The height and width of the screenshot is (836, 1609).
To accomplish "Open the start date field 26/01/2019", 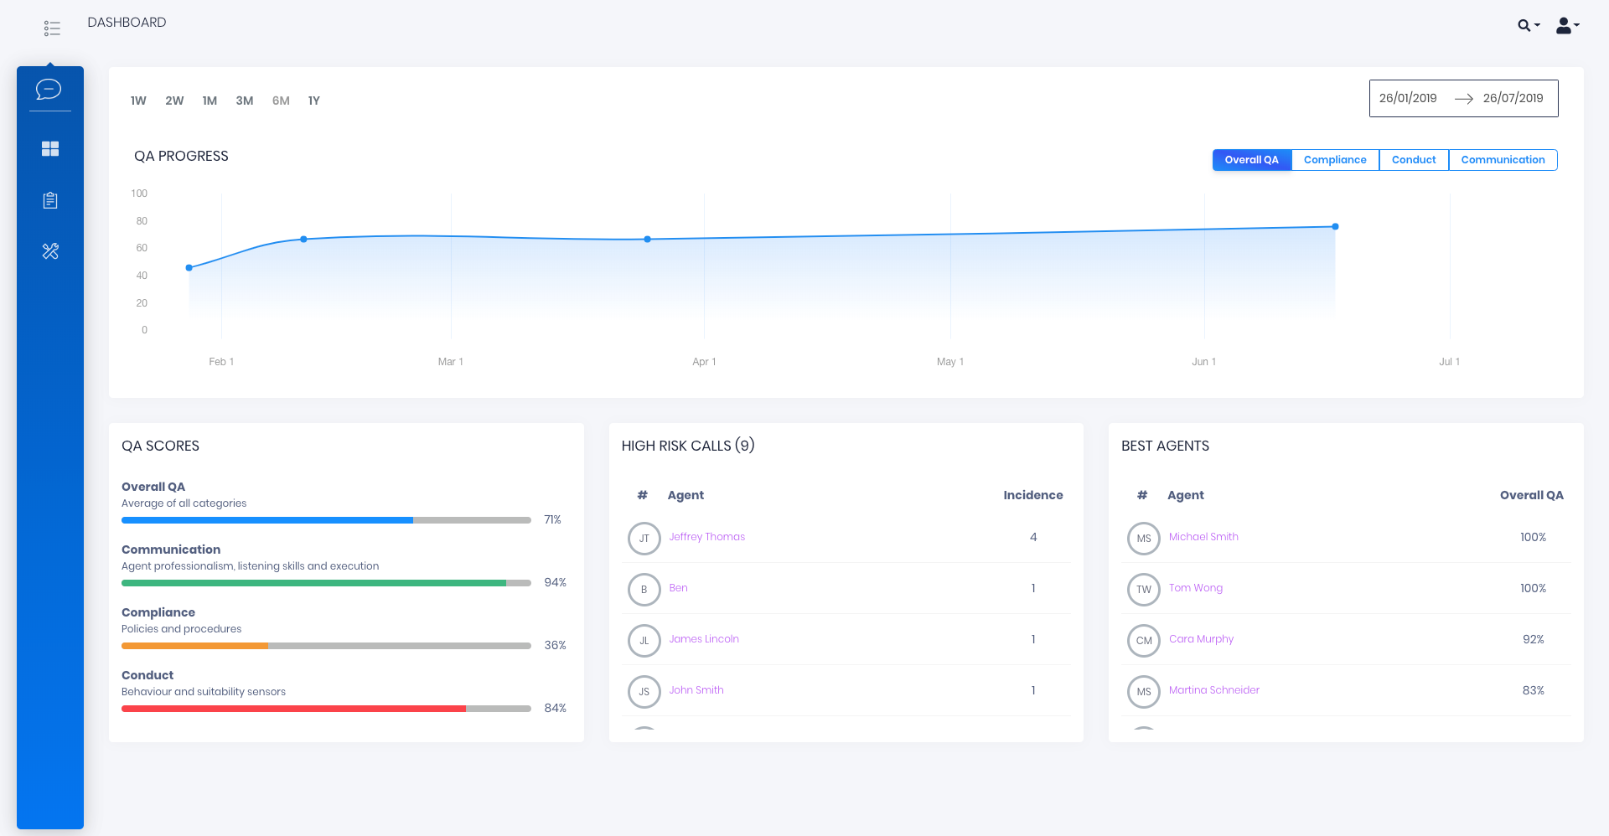I will [x=1407, y=98].
